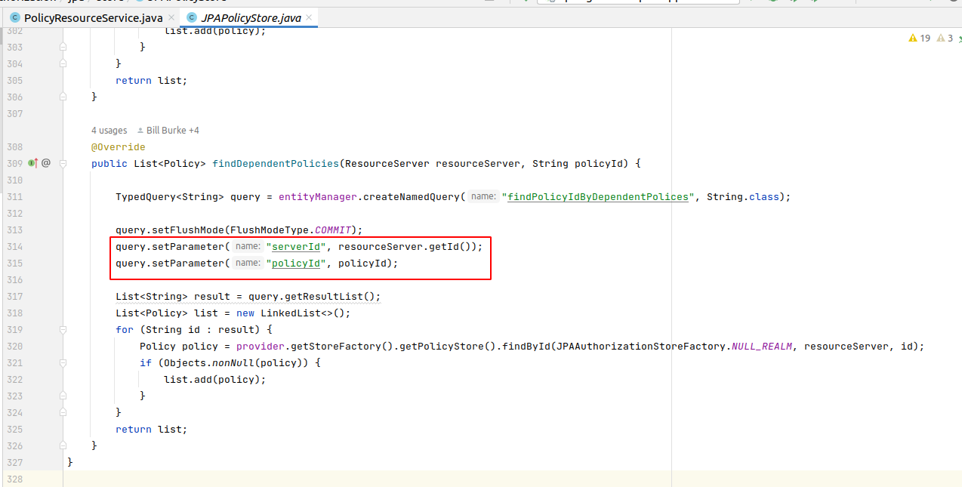Collapse the fold marker beside line 313
The image size is (962, 487).
pos(63,230)
